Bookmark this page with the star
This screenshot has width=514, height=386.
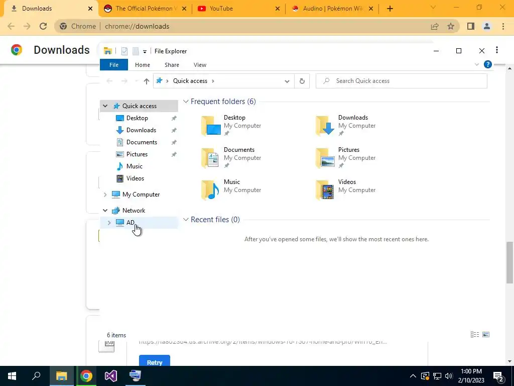(x=451, y=26)
